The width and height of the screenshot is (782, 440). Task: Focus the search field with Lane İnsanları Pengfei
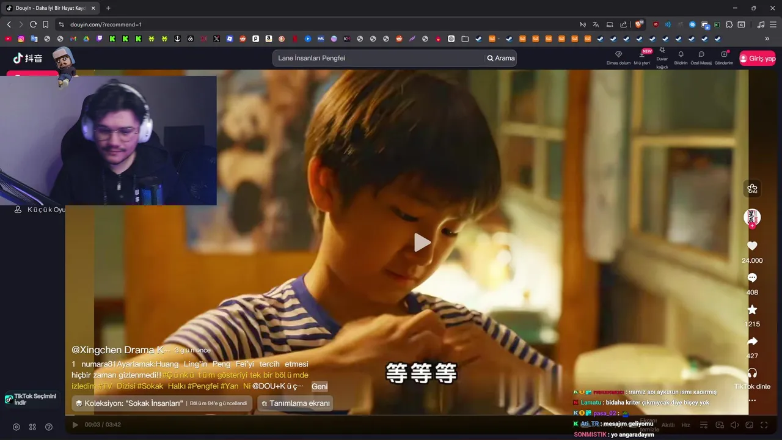[378, 58]
